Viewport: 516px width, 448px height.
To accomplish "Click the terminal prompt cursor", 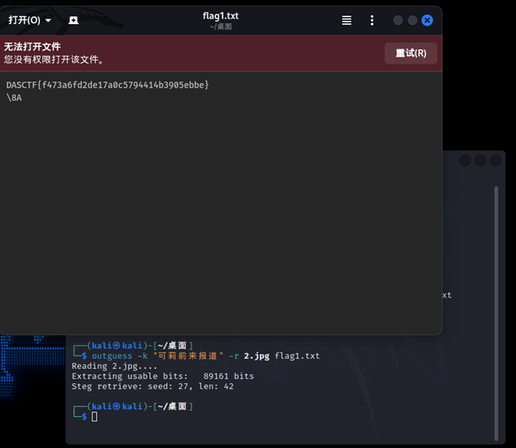I will click(94, 417).
